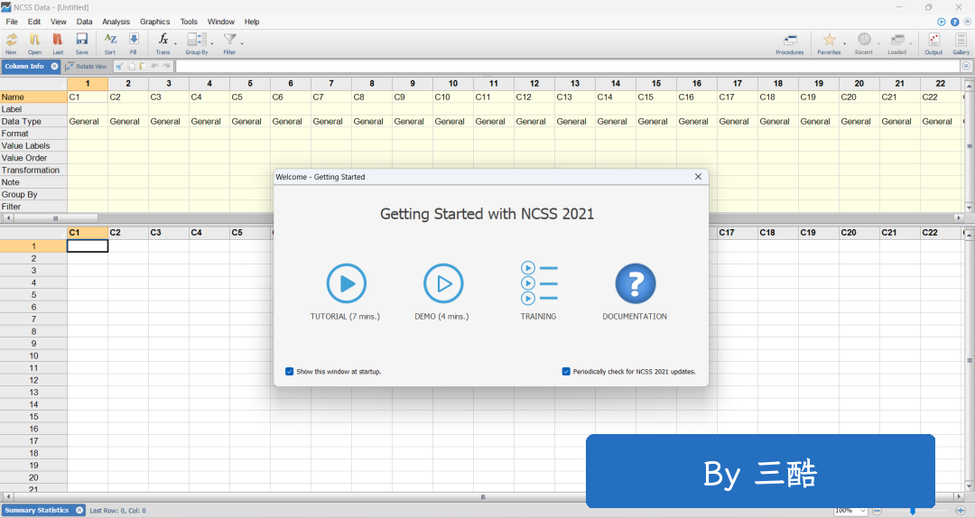This screenshot has width=975, height=518.
Task: Open the Analysis menu
Action: [x=116, y=22]
